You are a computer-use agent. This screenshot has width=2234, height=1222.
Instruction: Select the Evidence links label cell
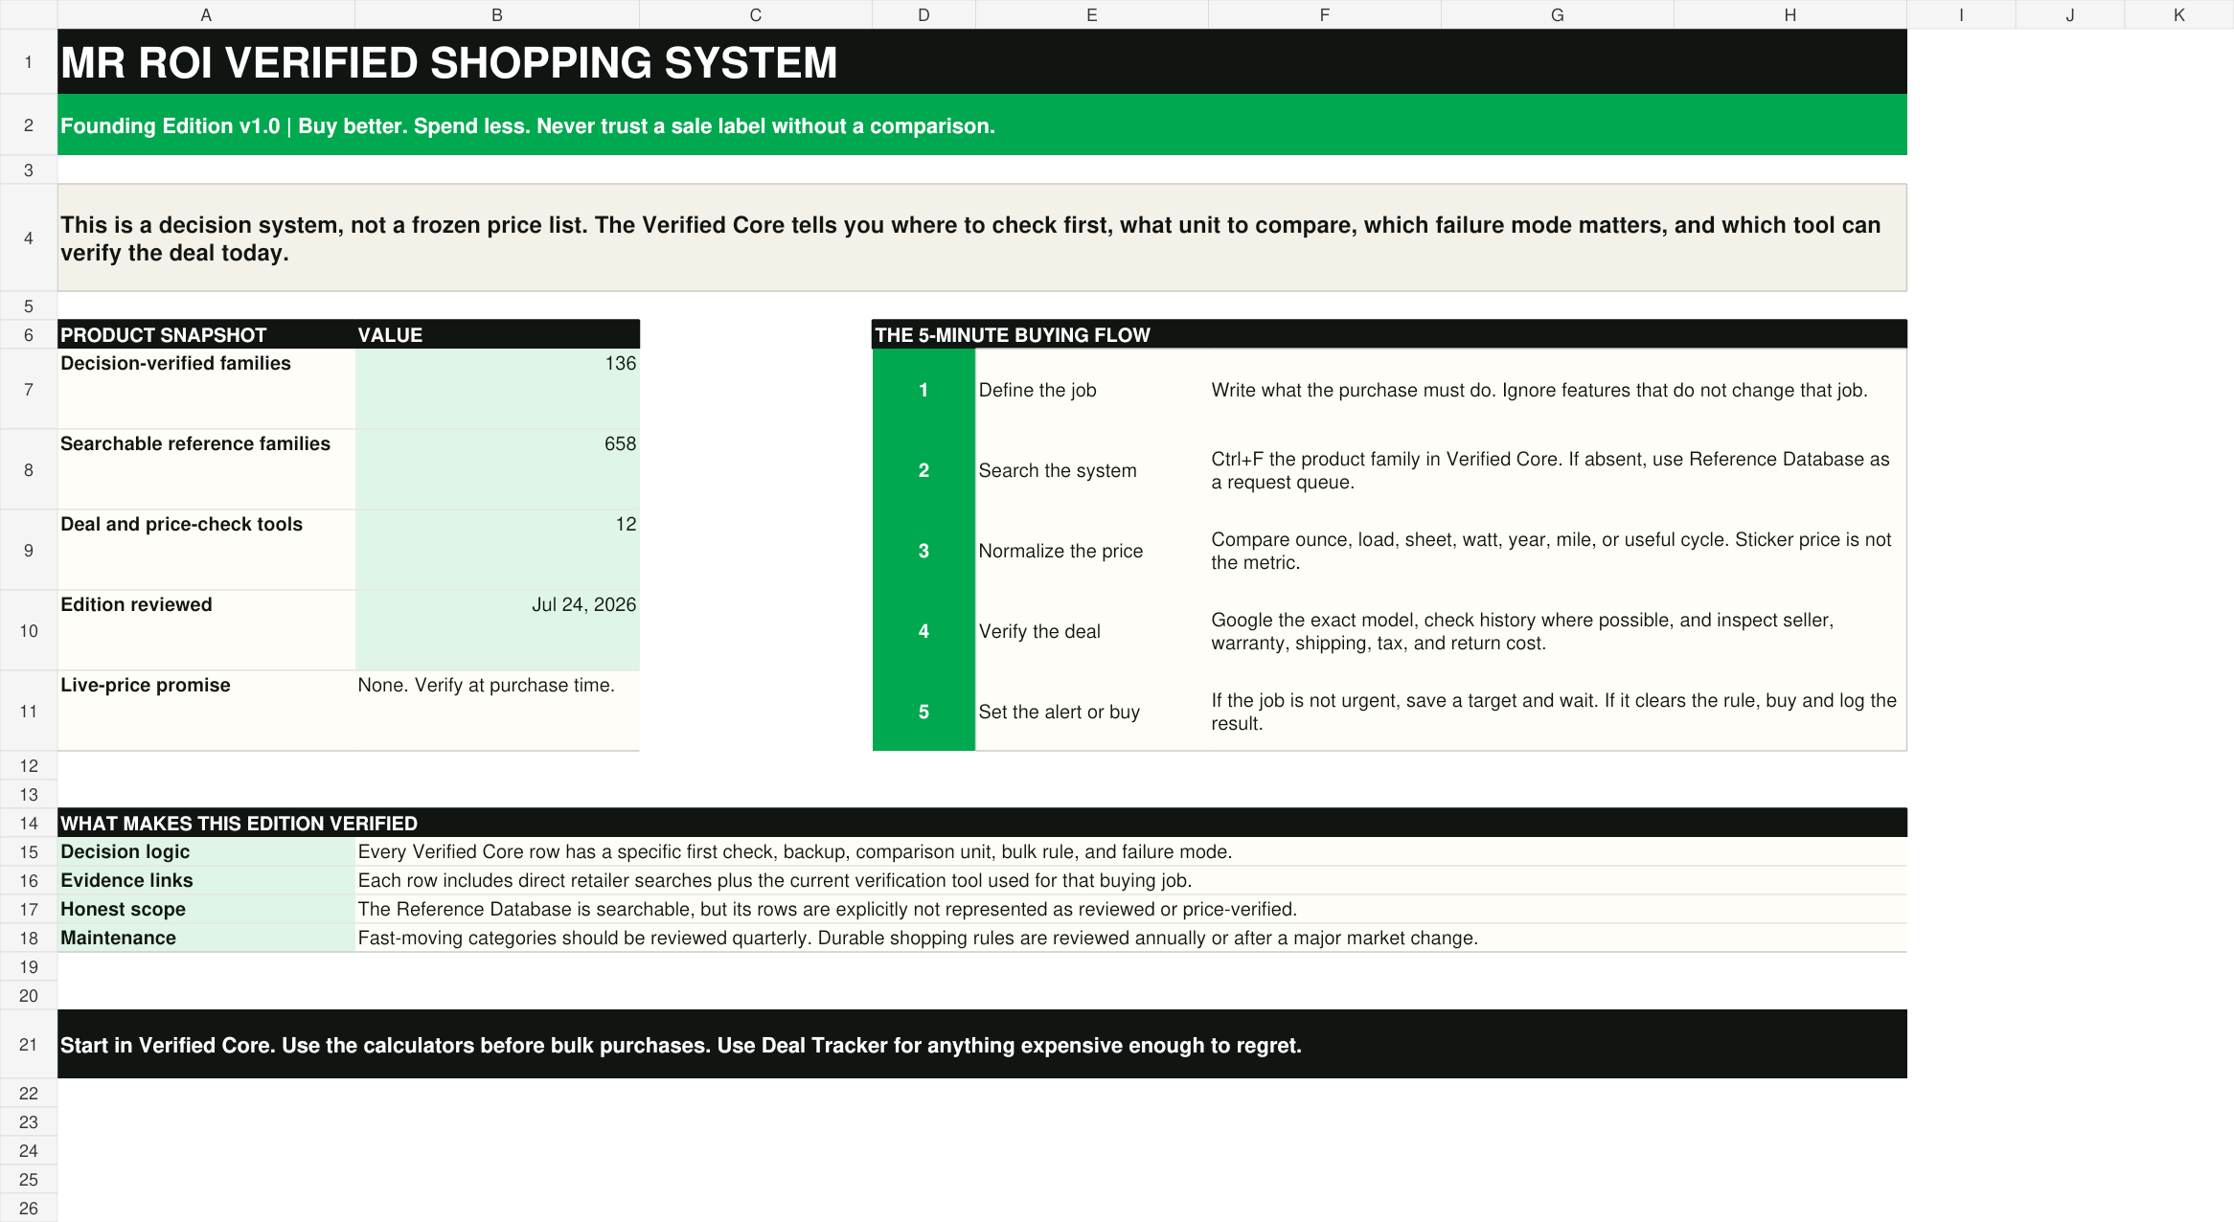point(206,880)
